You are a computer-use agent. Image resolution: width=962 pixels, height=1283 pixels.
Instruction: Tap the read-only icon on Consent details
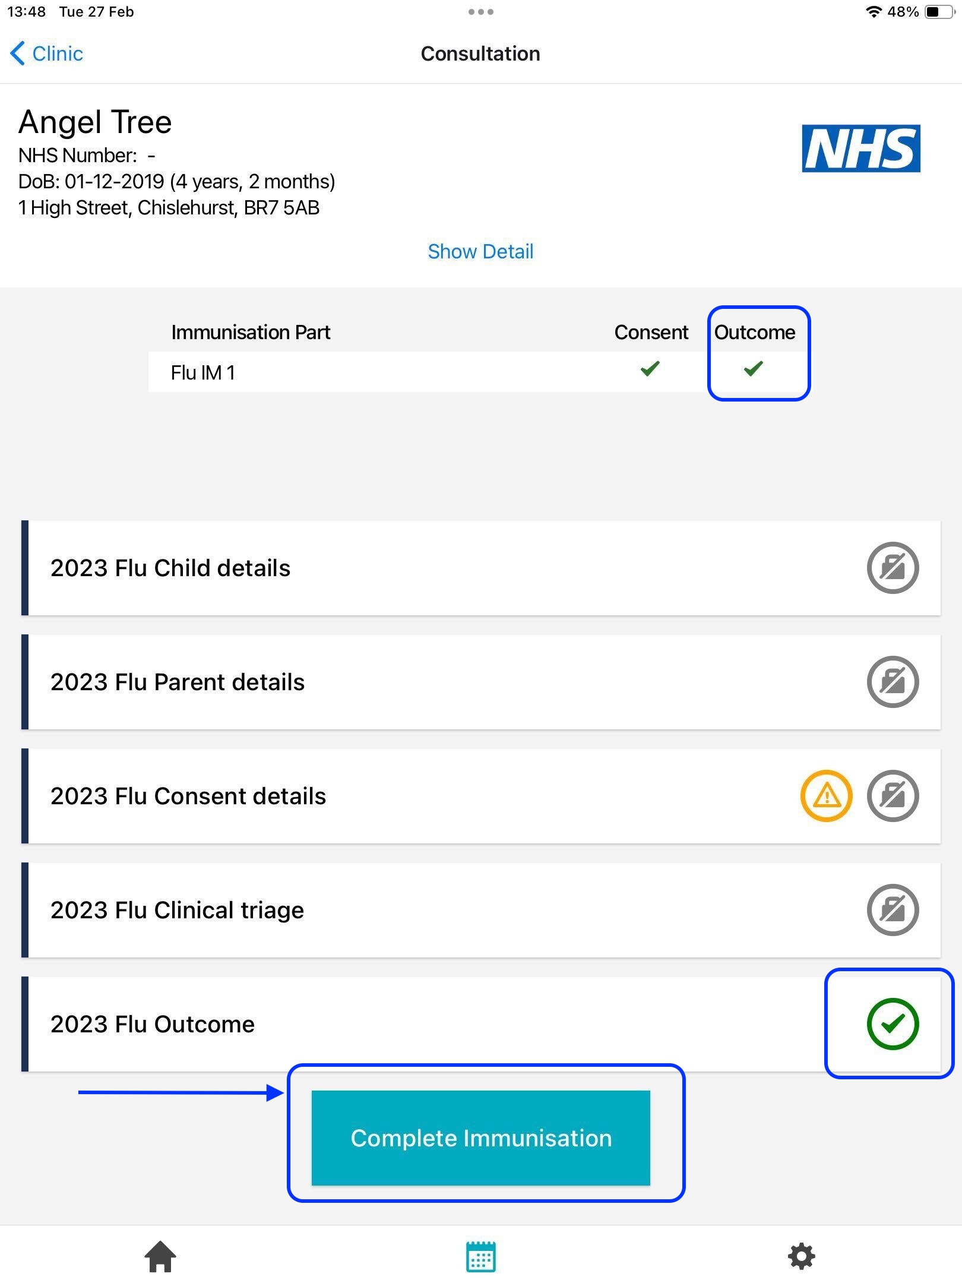point(892,796)
